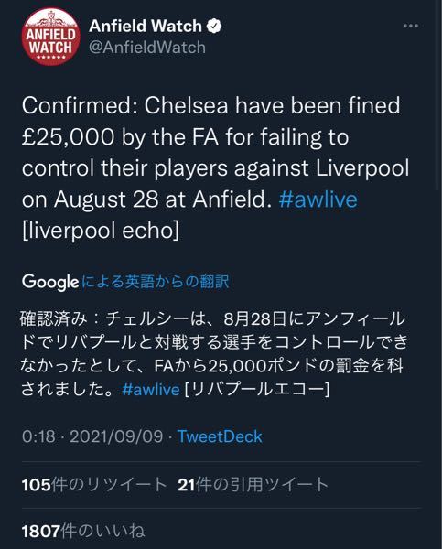The height and width of the screenshot is (549, 442).
Task: Click the Google logo text
Action: tap(50, 282)
